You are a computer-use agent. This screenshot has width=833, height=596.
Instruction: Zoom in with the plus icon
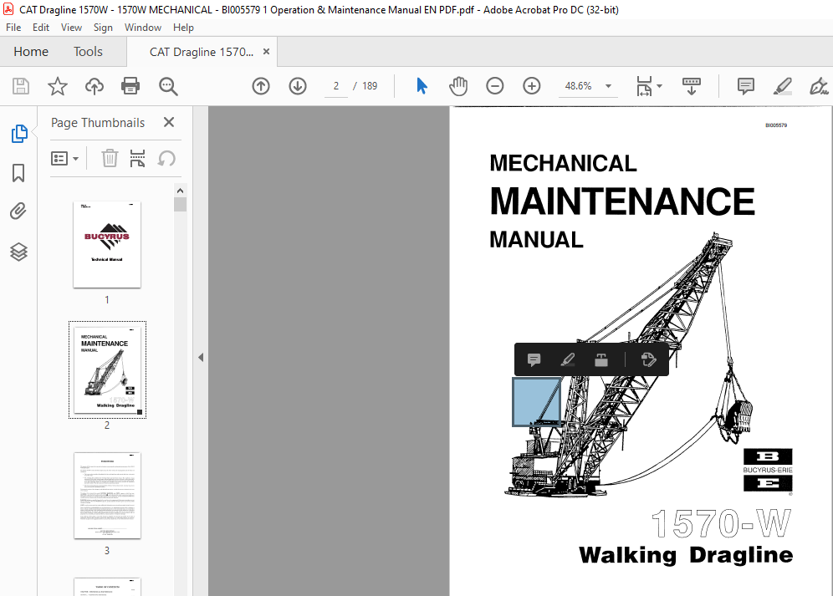(x=531, y=86)
